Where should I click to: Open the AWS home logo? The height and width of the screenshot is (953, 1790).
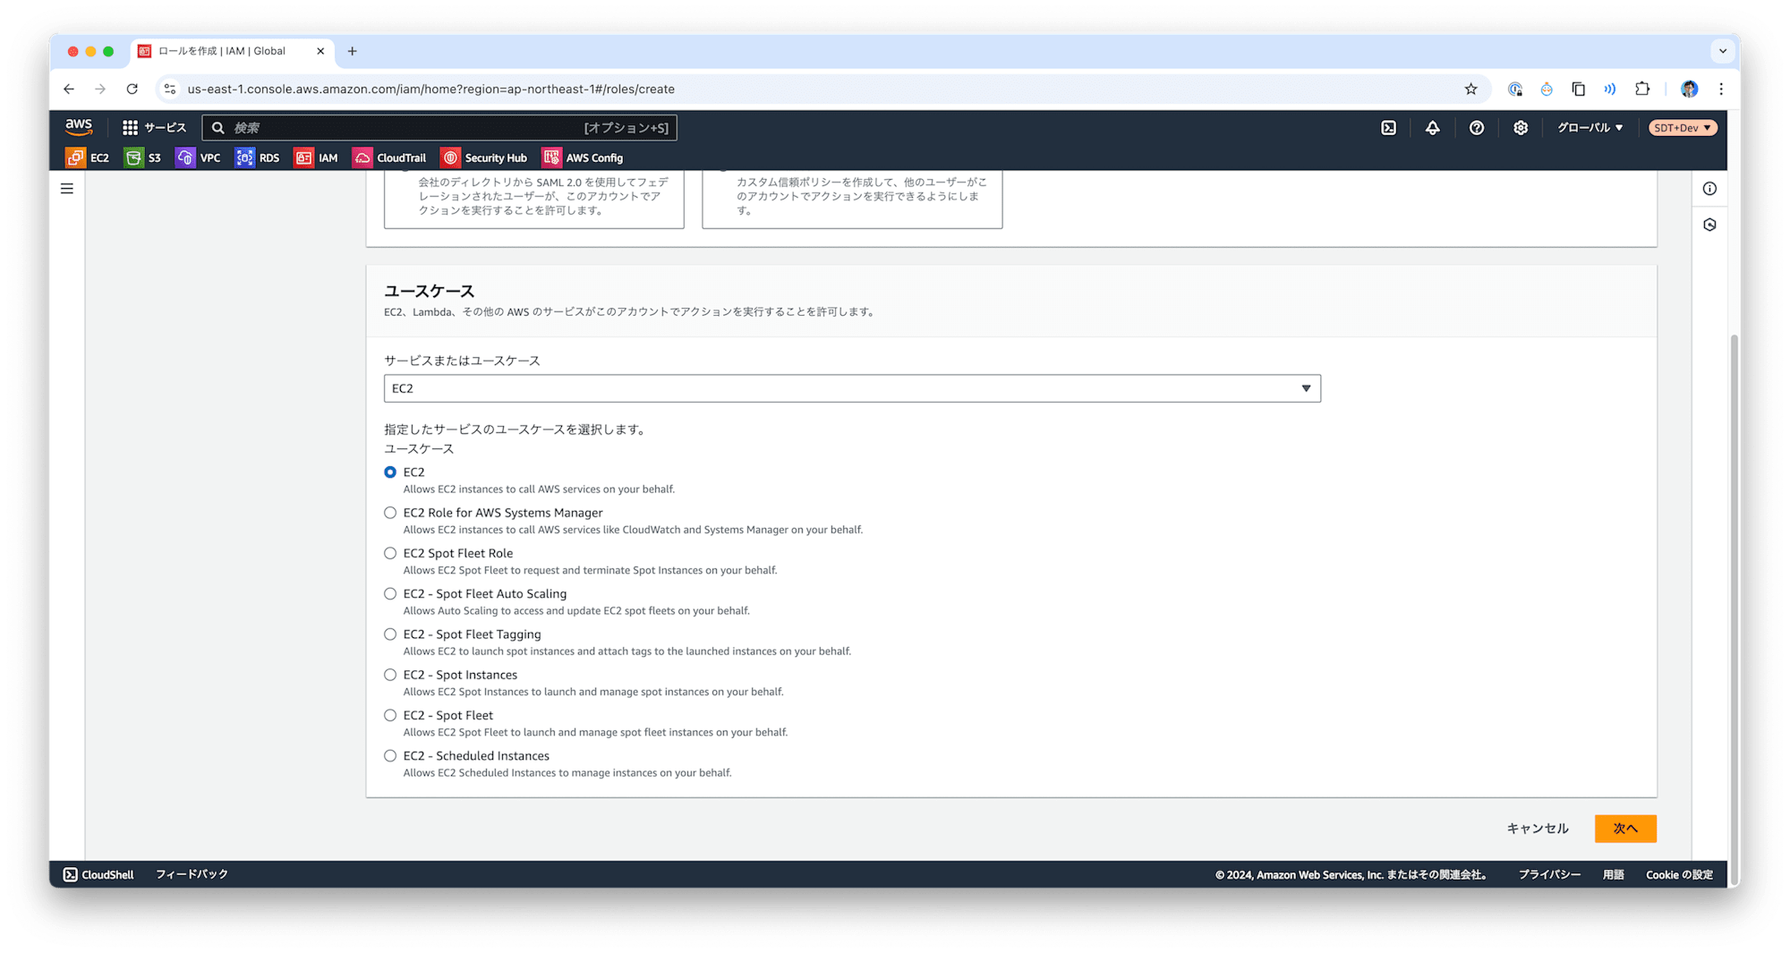(x=79, y=127)
